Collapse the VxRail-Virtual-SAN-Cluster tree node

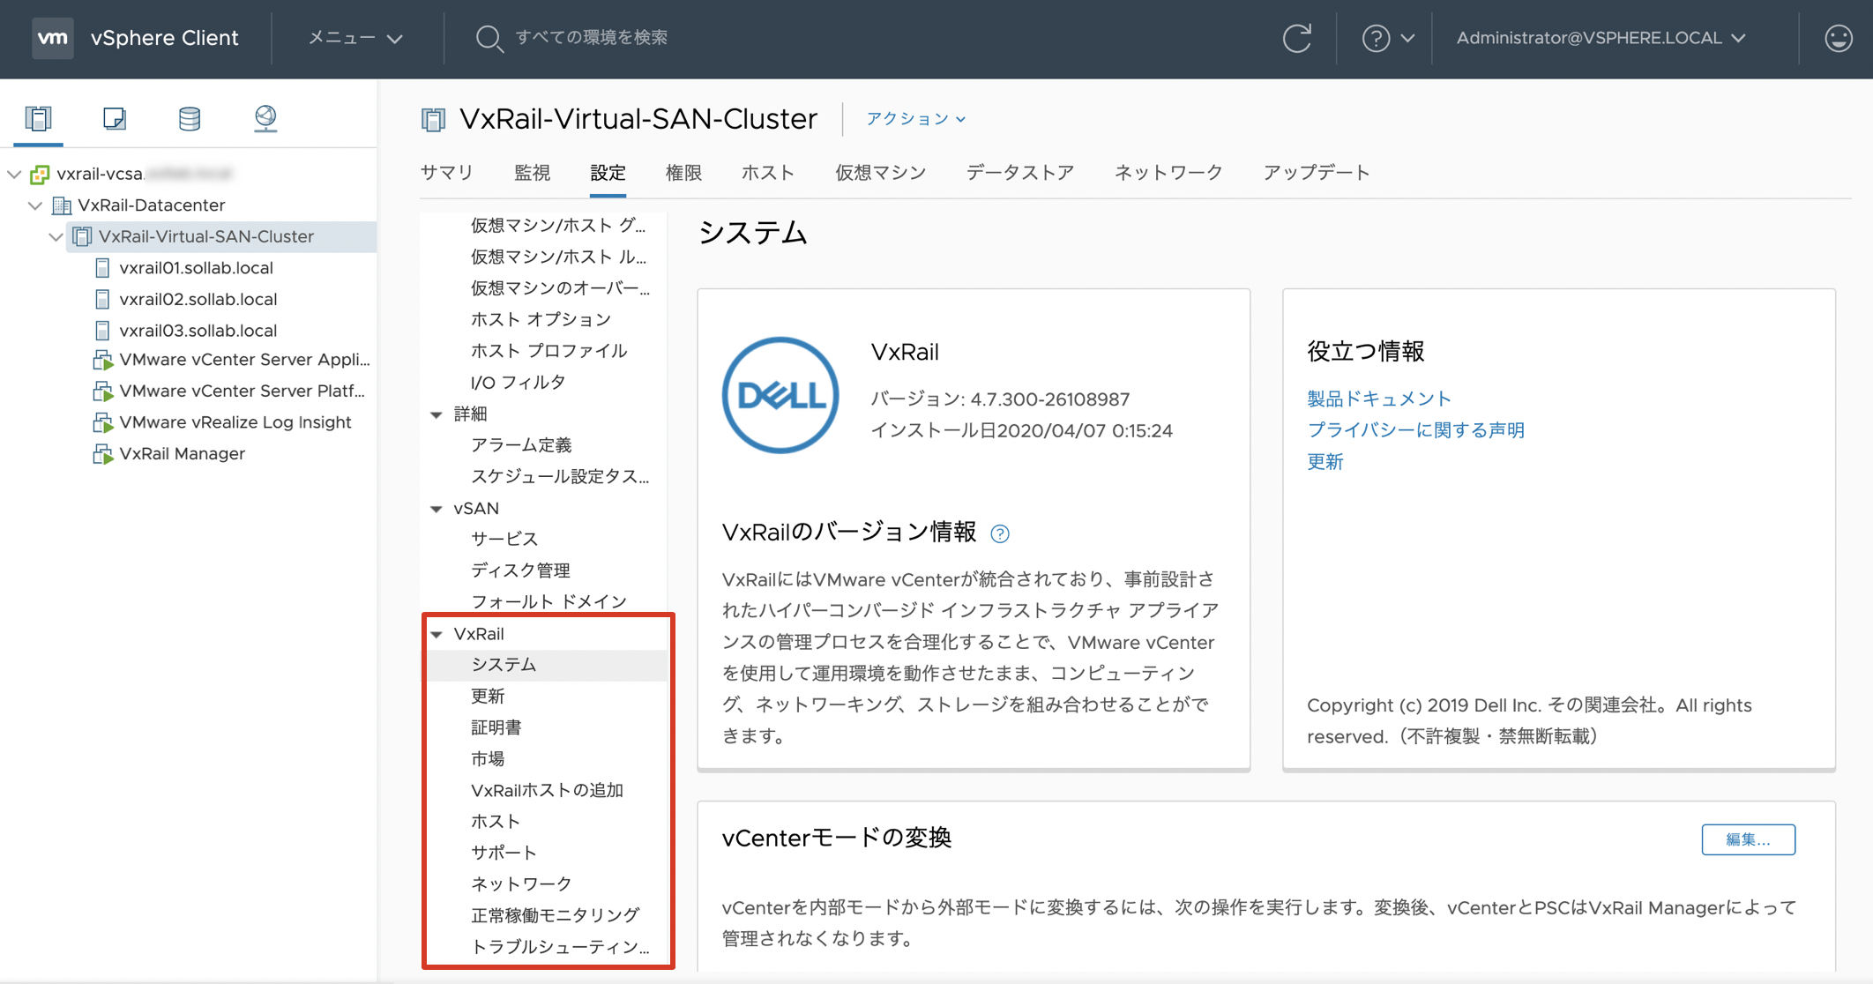point(56,236)
